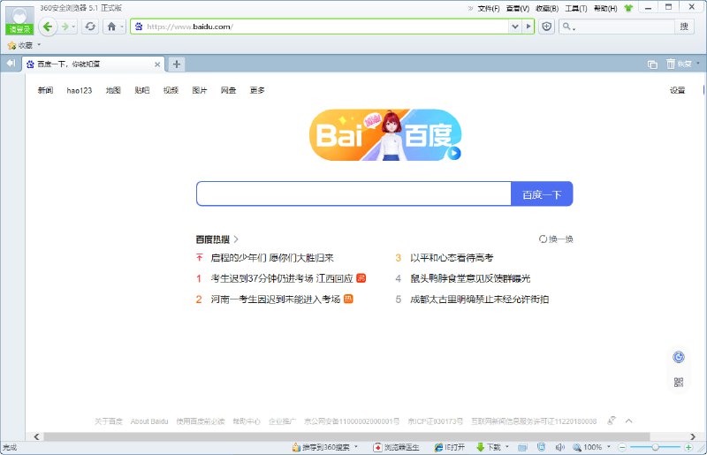
Task: Expand the address bar URL history dropdown
Action: (x=515, y=27)
